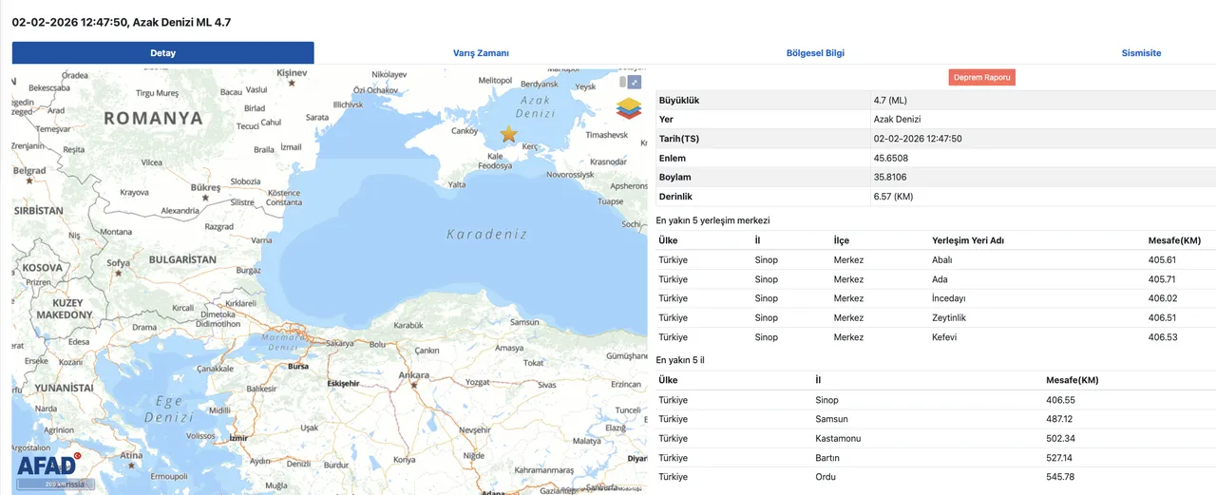1216x495 pixels.
Task: Switch to the Varış Zamanı tab
Action: point(481,53)
